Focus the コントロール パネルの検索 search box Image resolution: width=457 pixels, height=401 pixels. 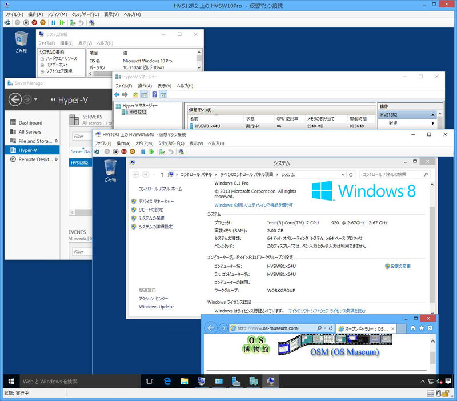395,174
